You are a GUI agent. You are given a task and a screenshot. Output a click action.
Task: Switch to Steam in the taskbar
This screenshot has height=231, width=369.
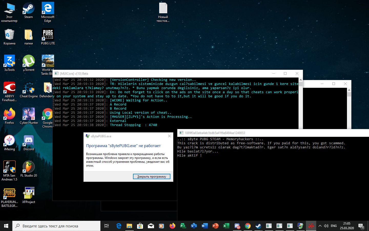tap(258, 226)
